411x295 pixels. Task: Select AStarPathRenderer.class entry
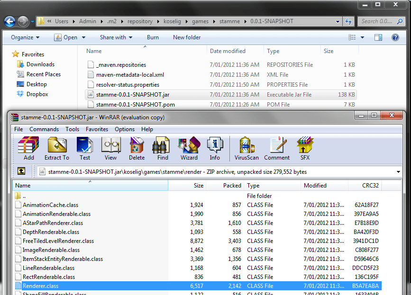(198, 223)
